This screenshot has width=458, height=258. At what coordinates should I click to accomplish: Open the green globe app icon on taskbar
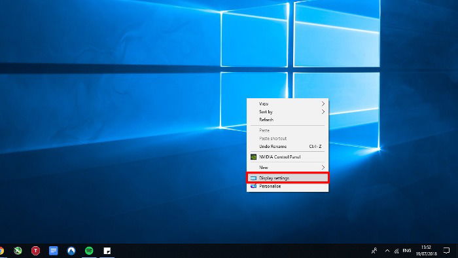(18, 251)
